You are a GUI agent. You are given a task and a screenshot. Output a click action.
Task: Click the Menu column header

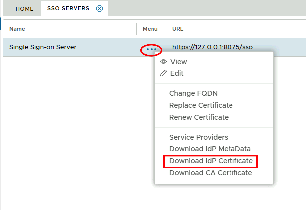150,29
